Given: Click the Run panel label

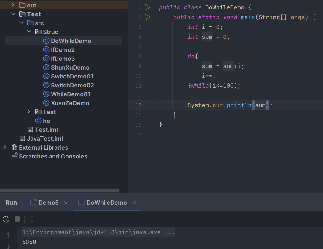Looking at the screenshot, I should [11, 203].
